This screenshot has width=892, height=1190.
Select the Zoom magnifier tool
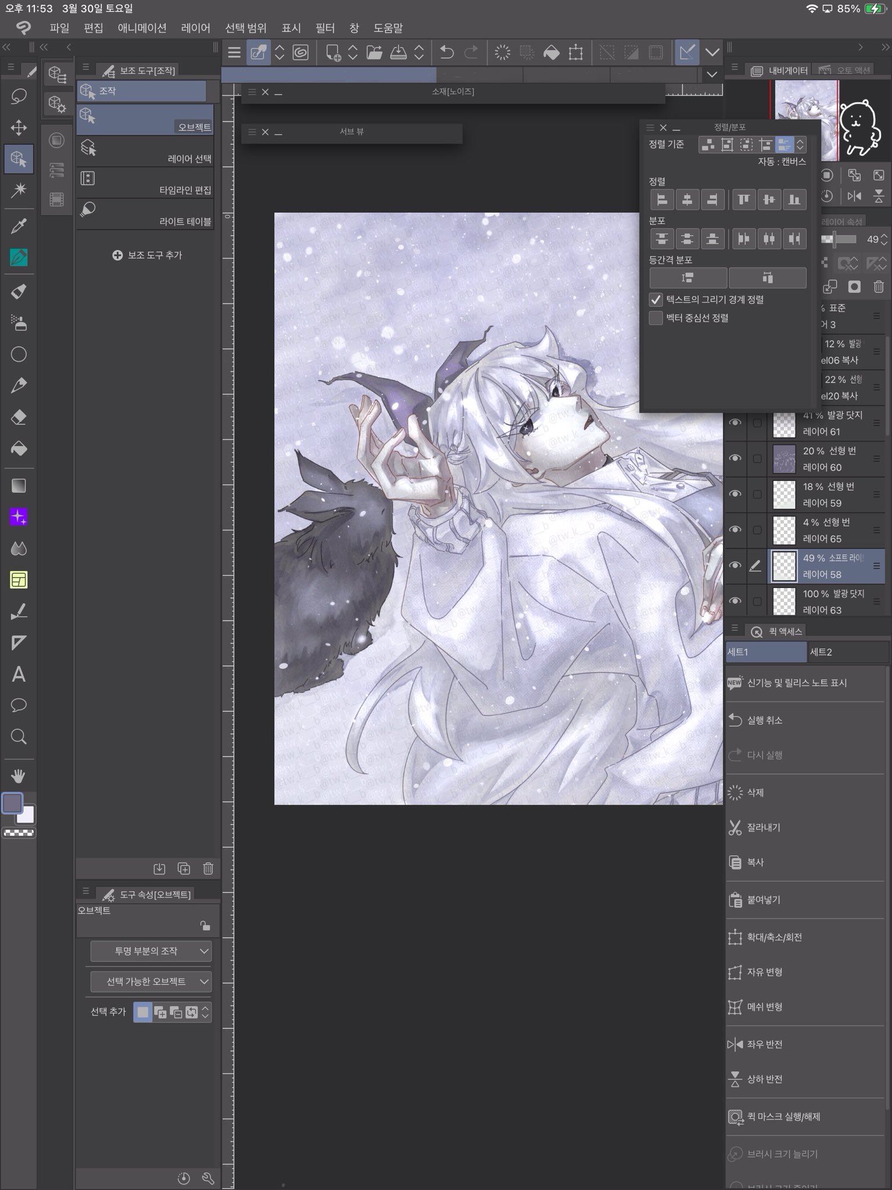(19, 737)
